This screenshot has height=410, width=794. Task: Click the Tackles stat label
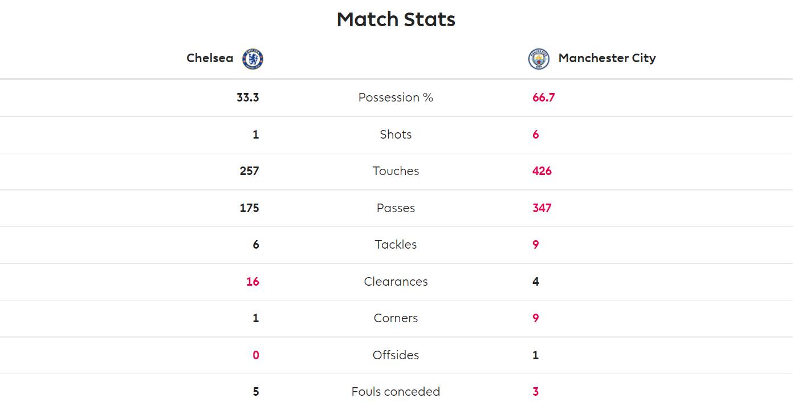click(x=396, y=245)
